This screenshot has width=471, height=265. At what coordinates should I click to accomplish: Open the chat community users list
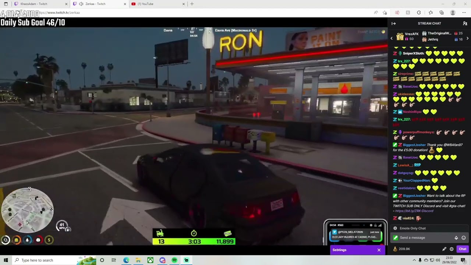[465, 24]
